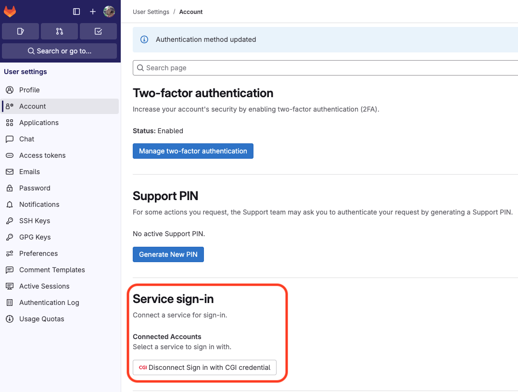Click the CGI logo icon
Image resolution: width=518 pixels, height=392 pixels.
(x=143, y=367)
